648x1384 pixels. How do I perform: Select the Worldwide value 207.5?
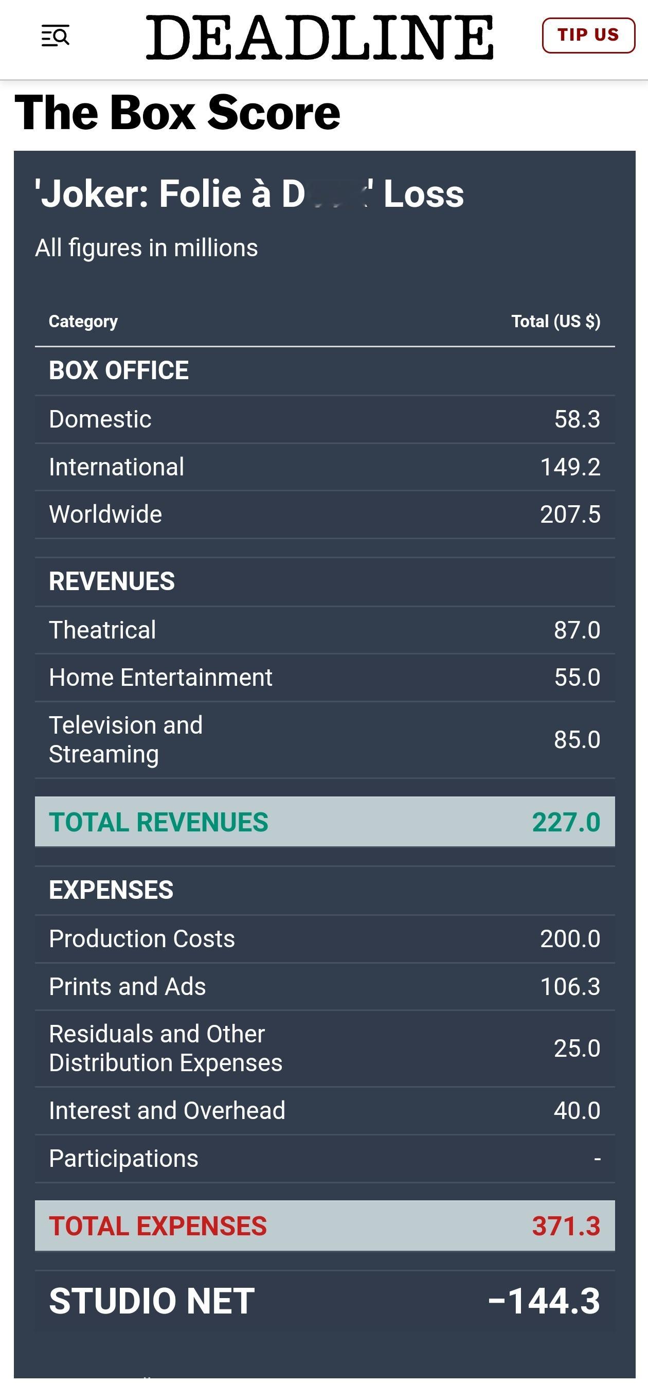570,514
